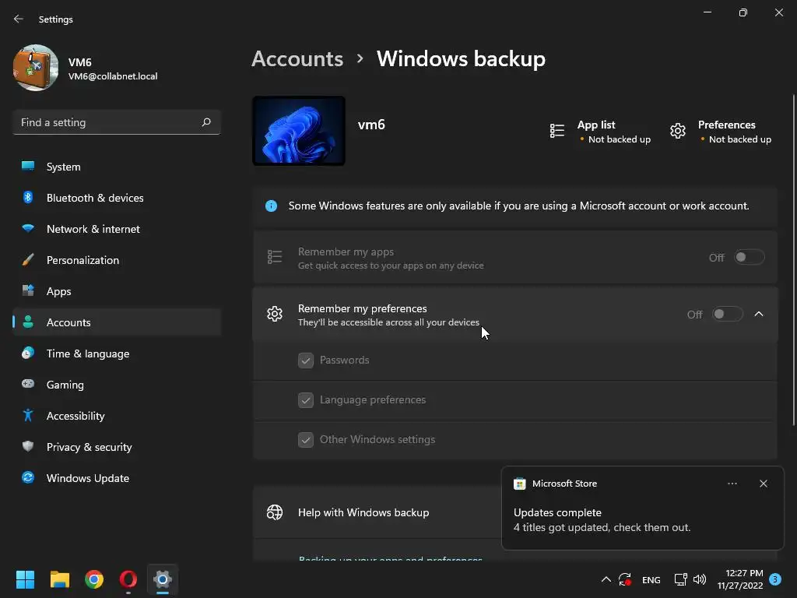Open the Personalization settings page
Screen dimensions: 797x598
(x=83, y=260)
